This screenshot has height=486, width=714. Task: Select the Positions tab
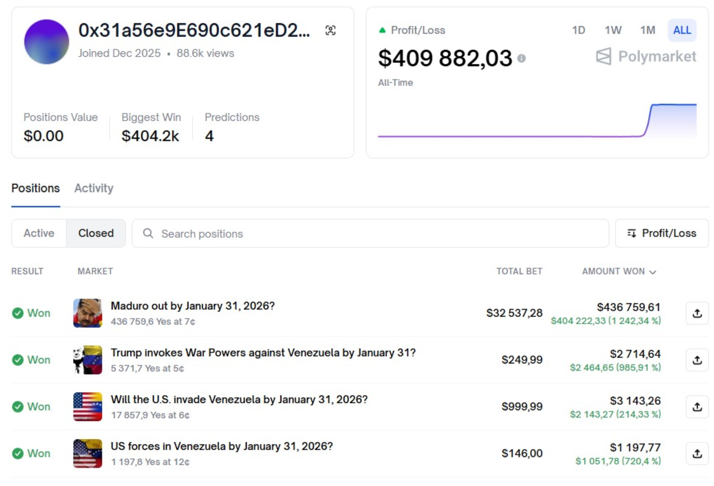click(x=36, y=188)
